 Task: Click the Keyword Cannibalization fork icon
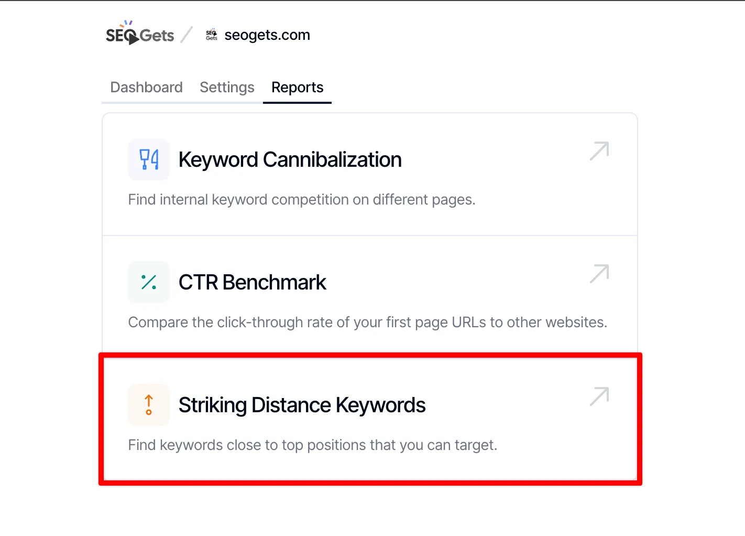point(149,159)
